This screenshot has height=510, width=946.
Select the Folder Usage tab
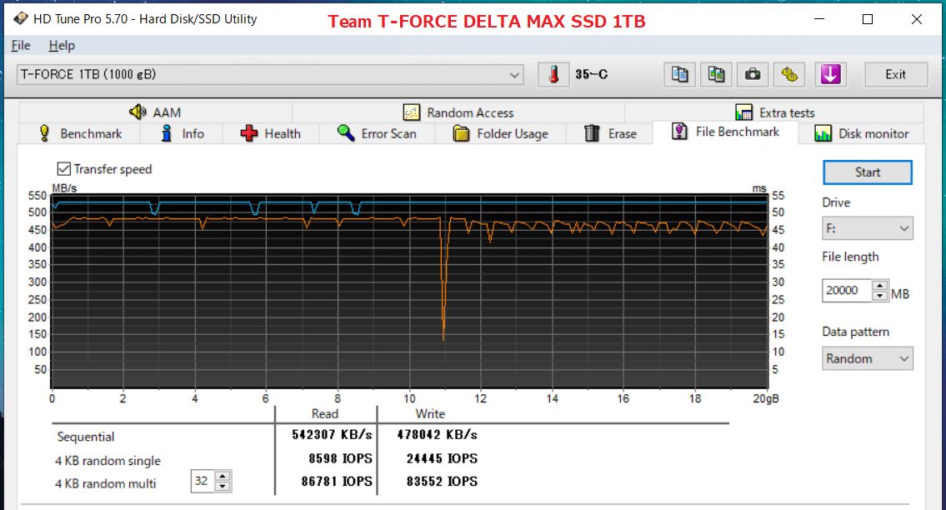[x=500, y=133]
